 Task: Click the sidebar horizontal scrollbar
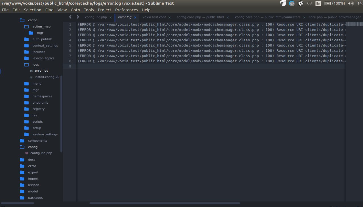pos(18,203)
